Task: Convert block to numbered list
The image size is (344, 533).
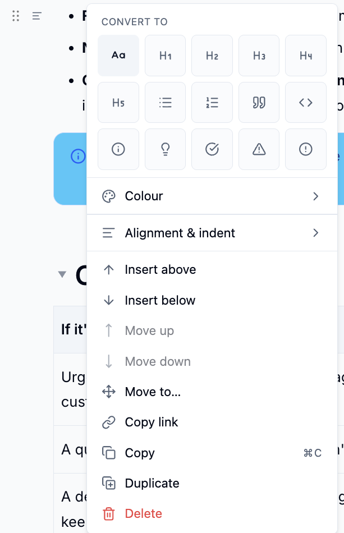Action: [x=212, y=102]
